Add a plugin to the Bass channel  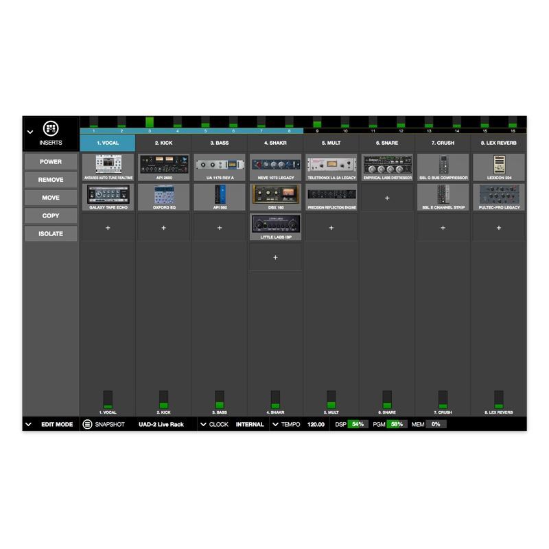[220, 228]
